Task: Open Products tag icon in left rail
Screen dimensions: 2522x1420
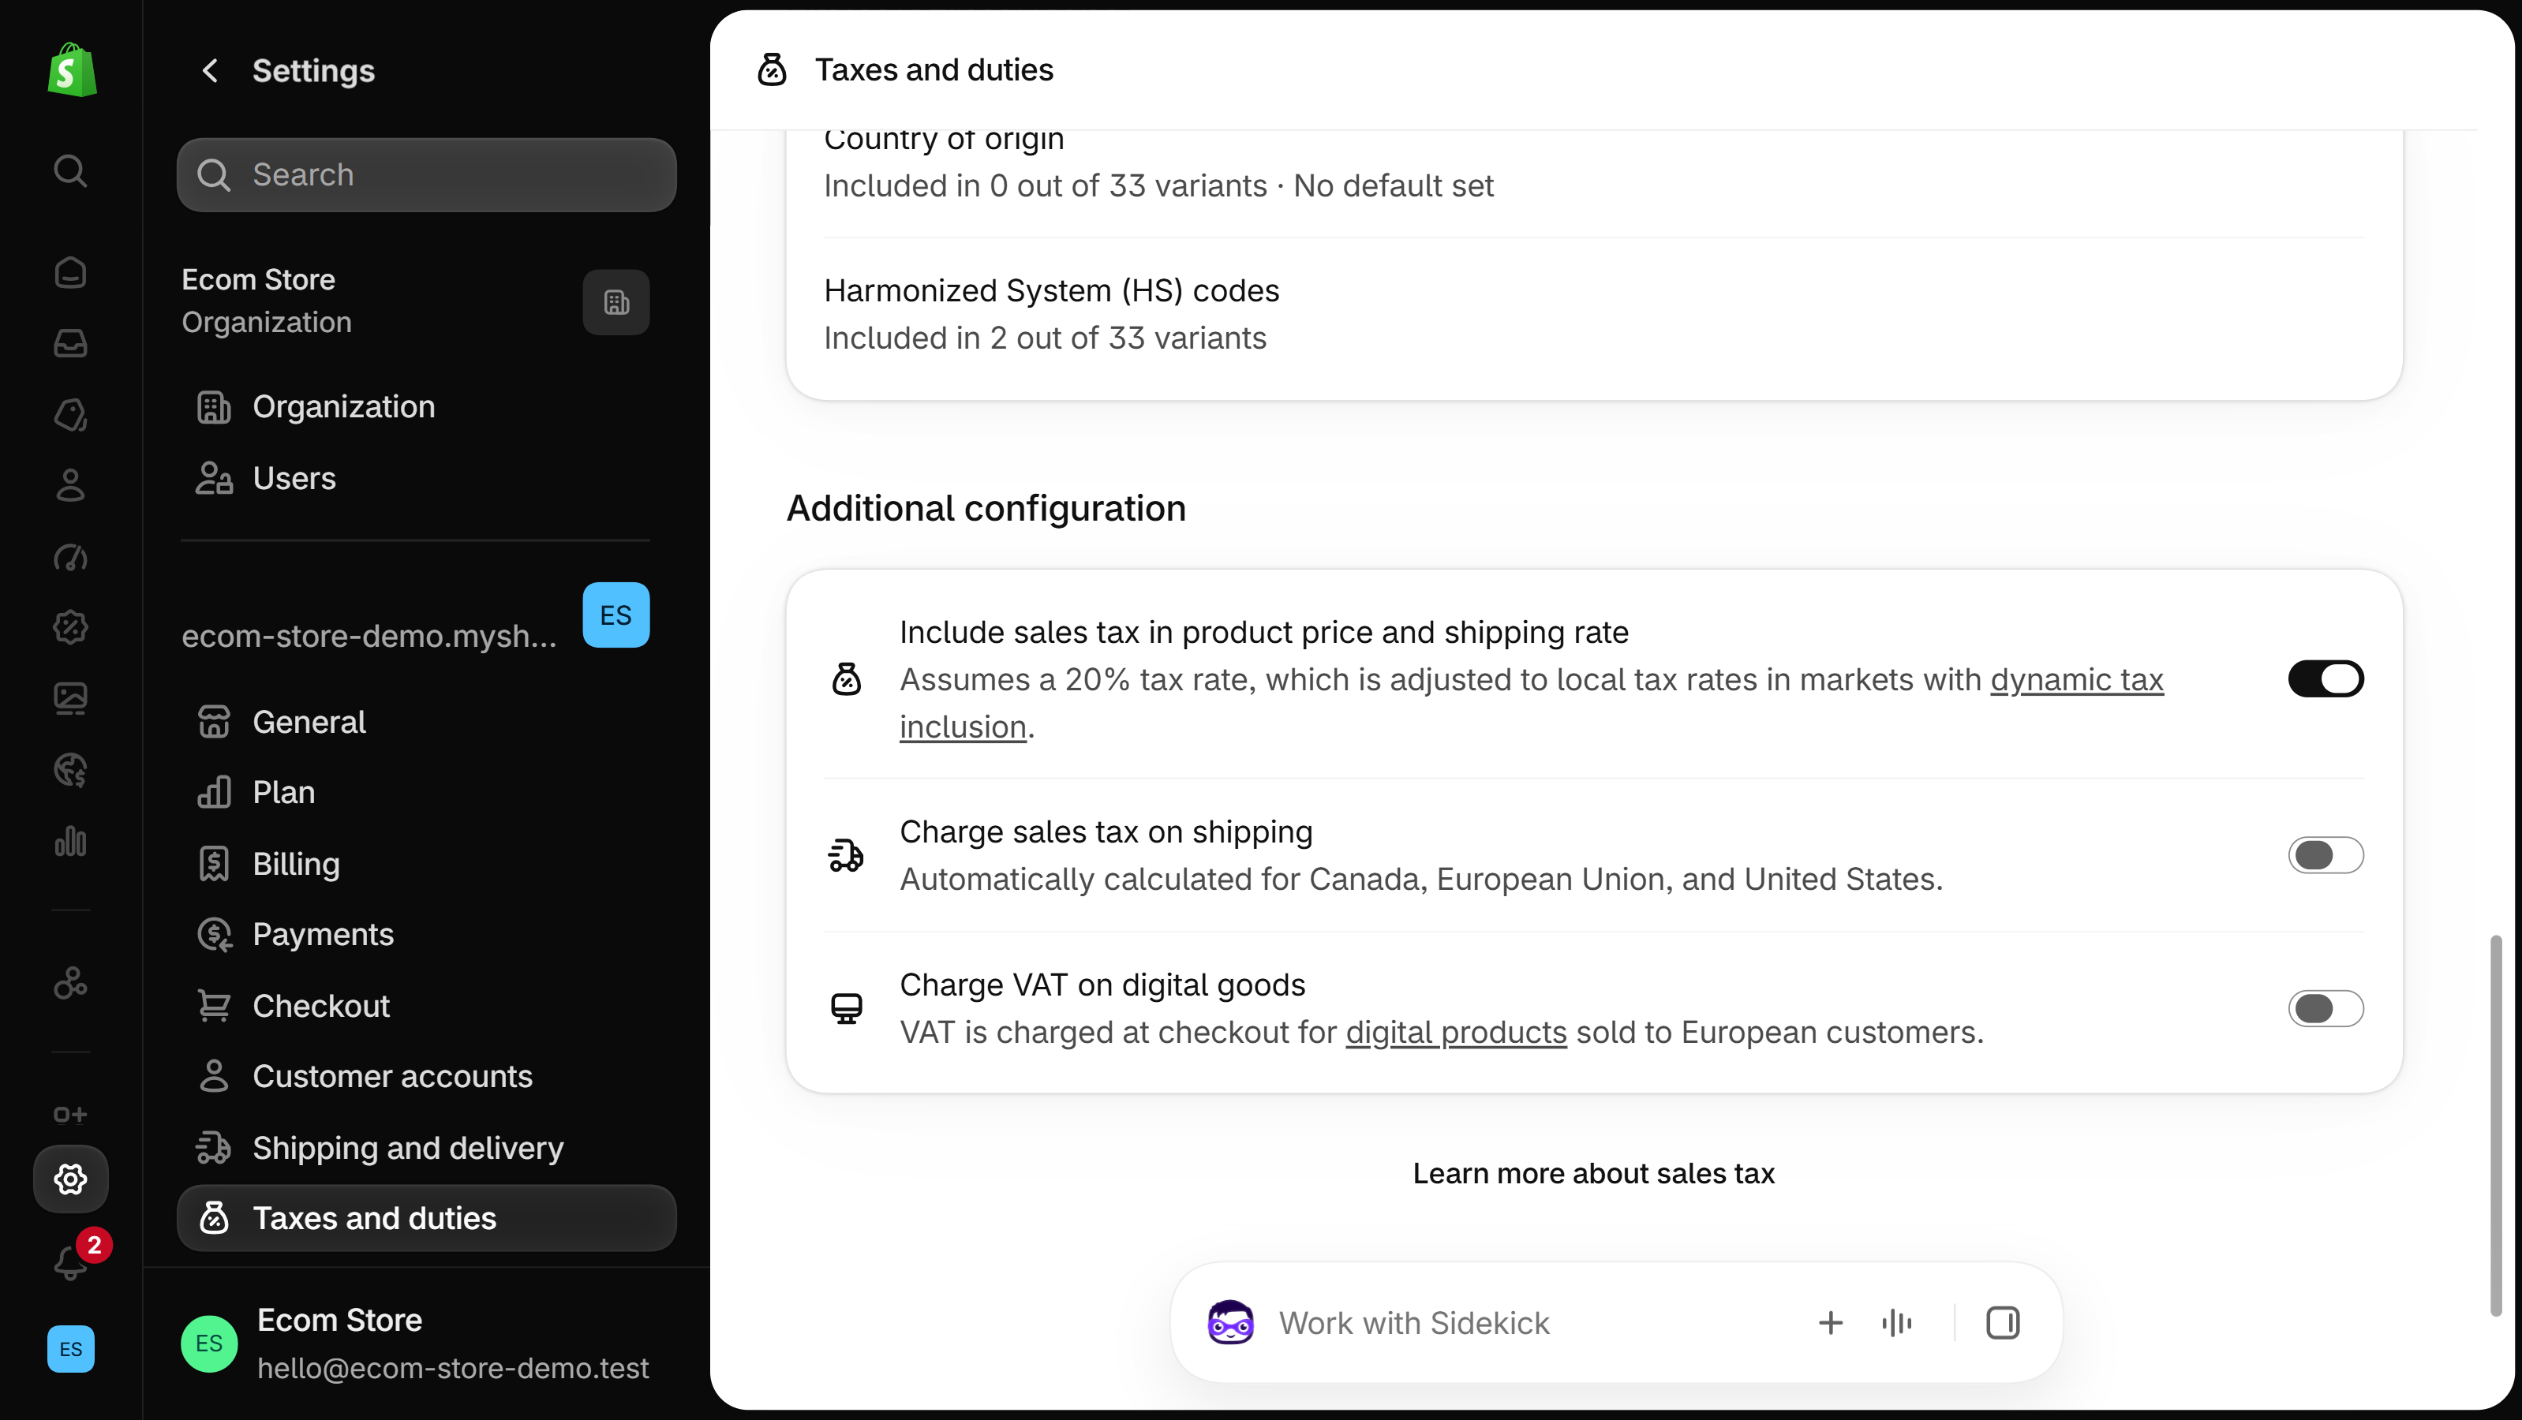Action: pos(70,415)
